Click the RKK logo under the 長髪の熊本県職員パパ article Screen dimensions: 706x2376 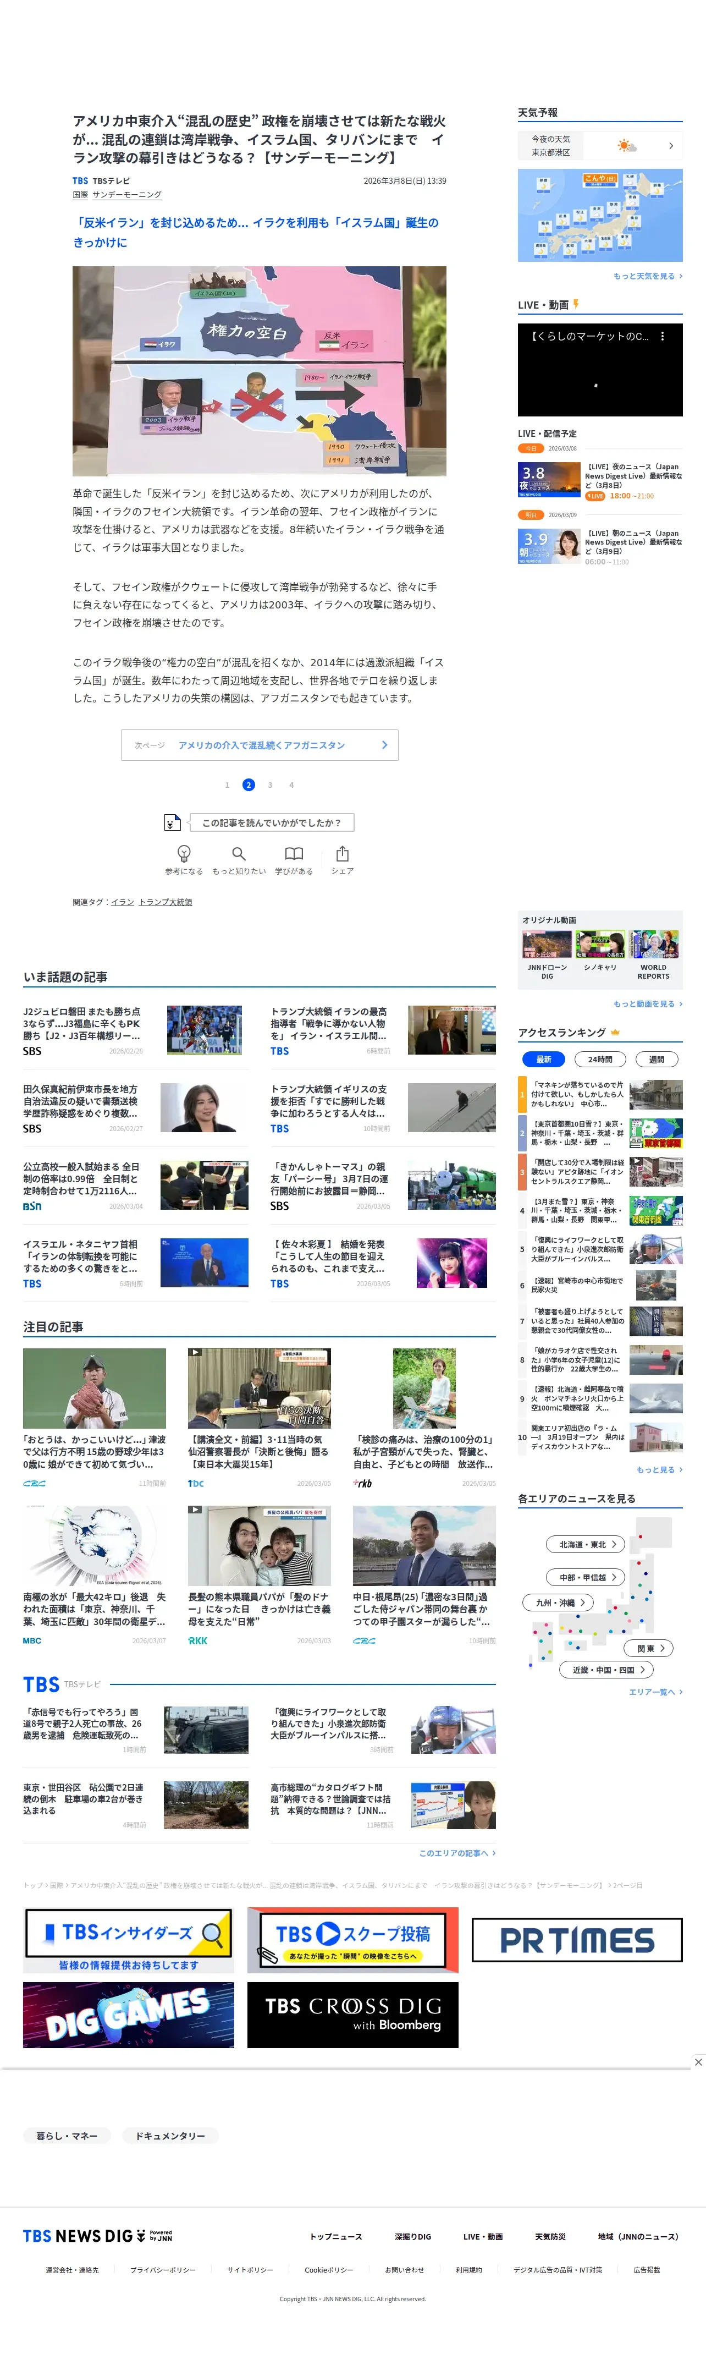[x=197, y=1641]
